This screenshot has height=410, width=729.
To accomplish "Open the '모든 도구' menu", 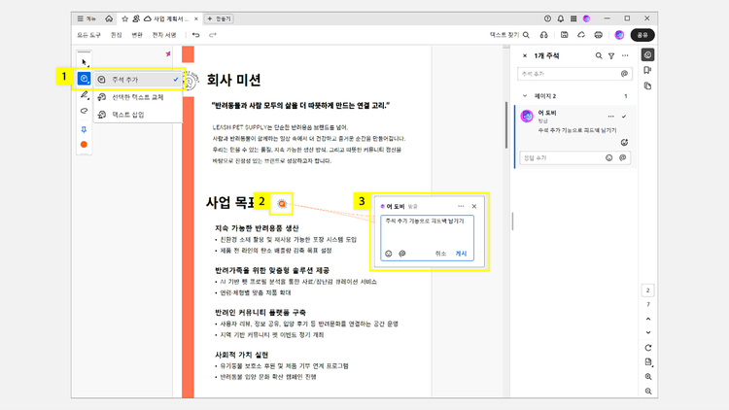I will pos(88,35).
